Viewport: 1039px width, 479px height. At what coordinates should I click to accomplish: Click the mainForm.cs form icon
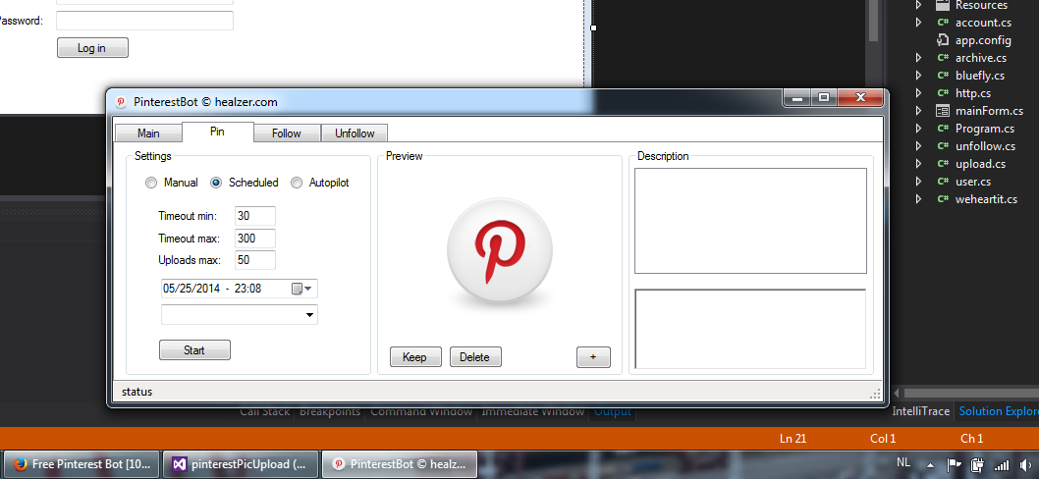click(943, 111)
